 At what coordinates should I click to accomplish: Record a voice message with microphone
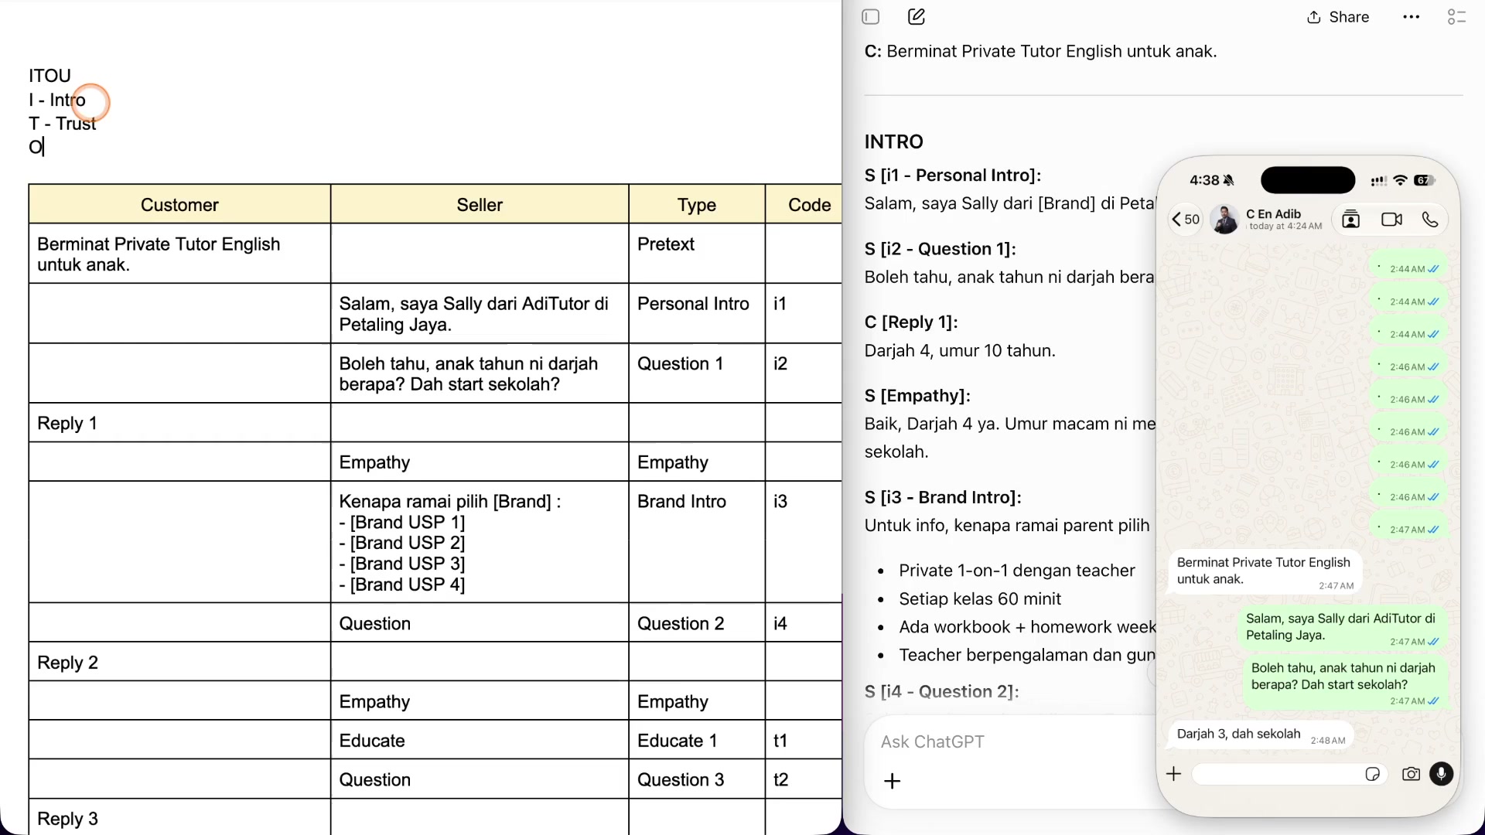[x=1442, y=774]
